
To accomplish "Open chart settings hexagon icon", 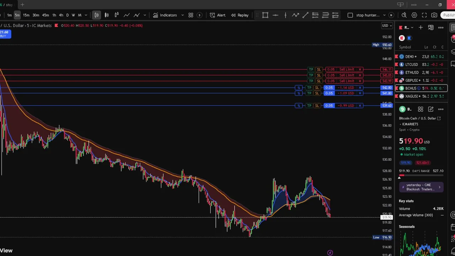I will 414,15.
